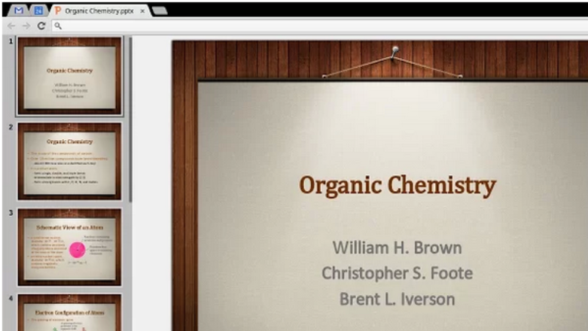Focus the browser address bar field

click(320, 26)
